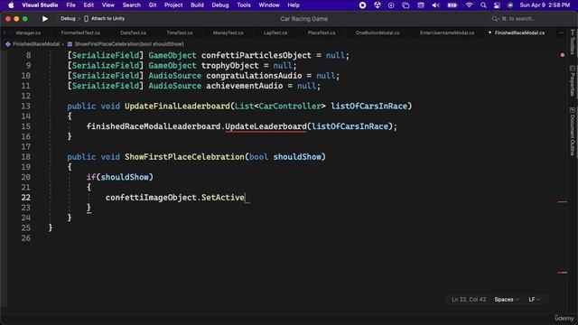This screenshot has height=325, width=578.
Task: Open the View menu
Action: (x=108, y=5)
